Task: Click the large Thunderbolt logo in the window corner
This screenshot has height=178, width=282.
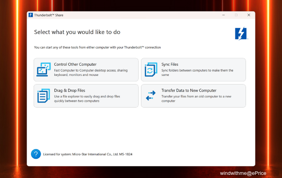Action: [240, 34]
